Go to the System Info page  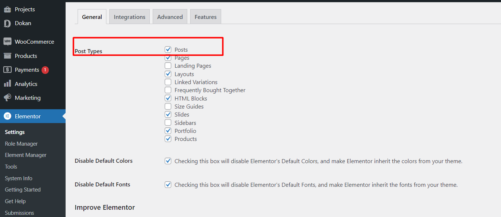(19, 178)
